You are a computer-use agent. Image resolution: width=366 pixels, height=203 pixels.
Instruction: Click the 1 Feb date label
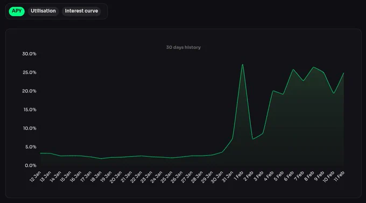click(x=238, y=176)
